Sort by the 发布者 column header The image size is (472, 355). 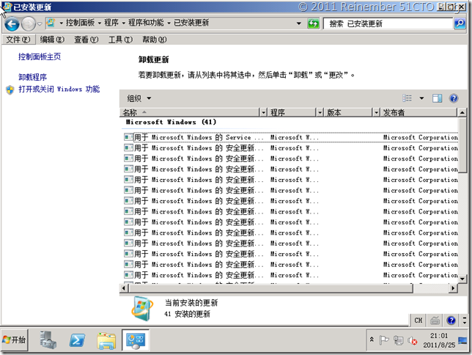[418, 112]
